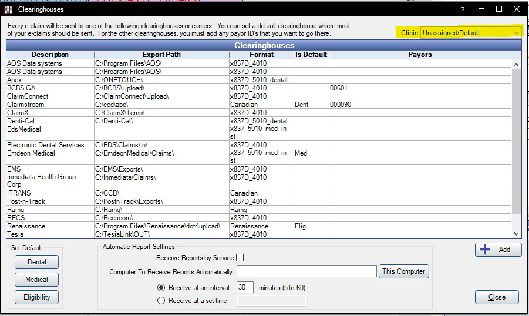Click the scroll up arrow in grid
529x316 pixels.
[x=516, y=64]
